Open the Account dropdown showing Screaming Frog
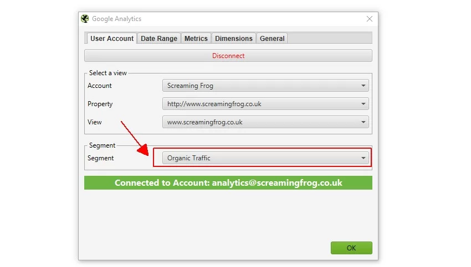 (265, 86)
